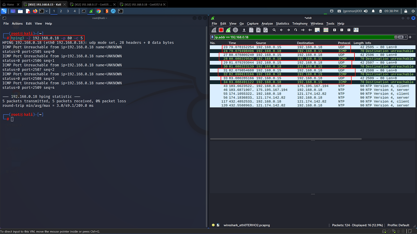
Task: Stop the running capture with the red square
Action: pos(221,30)
